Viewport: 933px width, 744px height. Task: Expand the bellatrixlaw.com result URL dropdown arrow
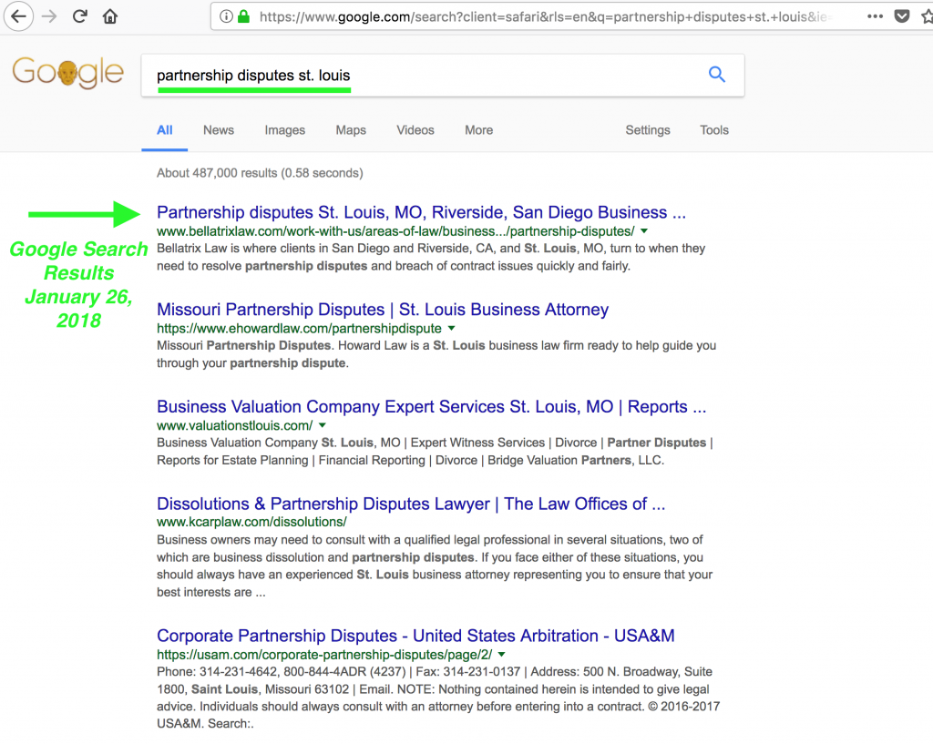point(644,231)
